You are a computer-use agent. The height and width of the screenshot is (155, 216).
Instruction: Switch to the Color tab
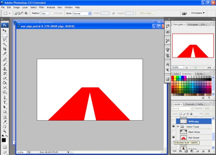tap(176, 74)
